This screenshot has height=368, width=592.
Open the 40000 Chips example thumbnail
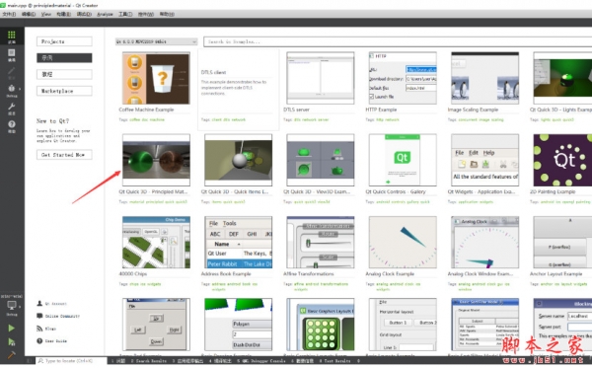tap(156, 243)
